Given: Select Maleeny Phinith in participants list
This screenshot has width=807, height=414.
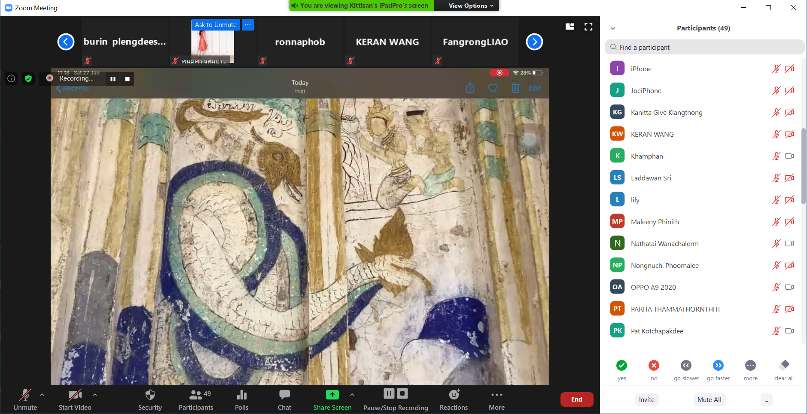Looking at the screenshot, I should point(703,222).
